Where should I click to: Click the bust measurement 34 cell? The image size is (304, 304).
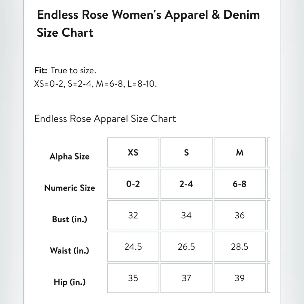coord(186,215)
